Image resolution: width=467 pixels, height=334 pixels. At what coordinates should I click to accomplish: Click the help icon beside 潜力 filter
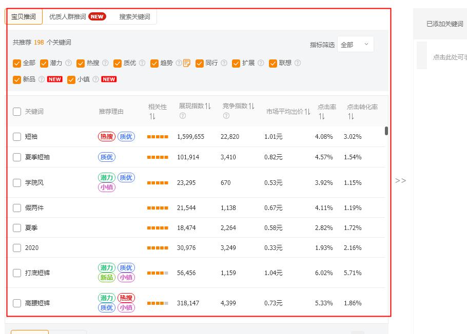pos(67,63)
